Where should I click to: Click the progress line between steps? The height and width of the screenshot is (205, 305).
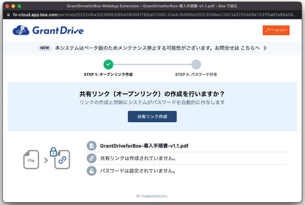[152, 65]
